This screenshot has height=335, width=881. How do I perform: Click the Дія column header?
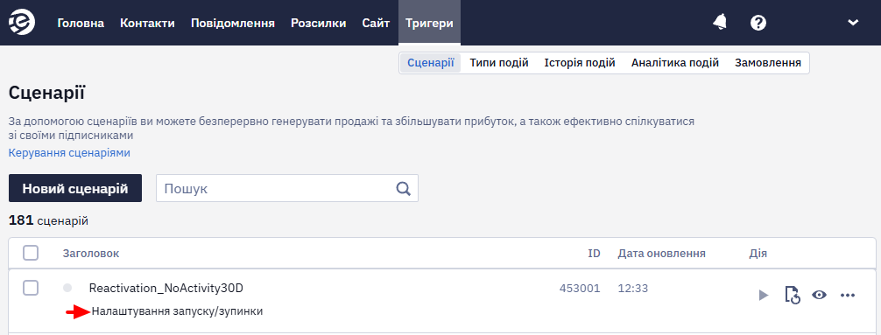[758, 254]
